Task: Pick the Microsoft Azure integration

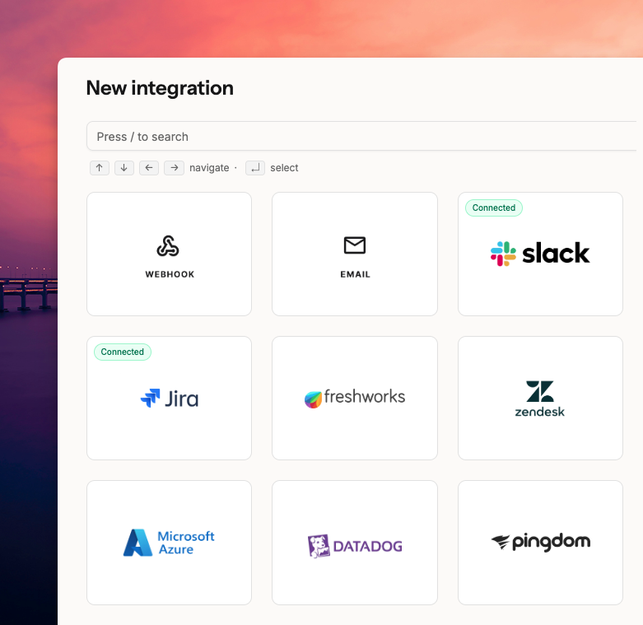Action: [x=169, y=543]
